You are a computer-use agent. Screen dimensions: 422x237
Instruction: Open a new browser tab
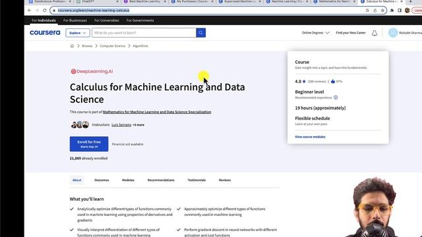(x=410, y=1)
